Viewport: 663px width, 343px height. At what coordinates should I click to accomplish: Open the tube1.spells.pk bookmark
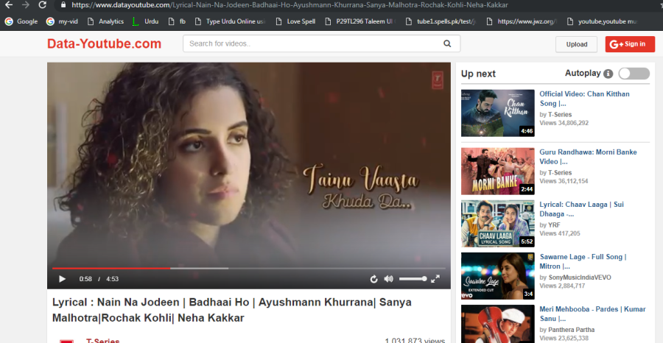pos(441,21)
